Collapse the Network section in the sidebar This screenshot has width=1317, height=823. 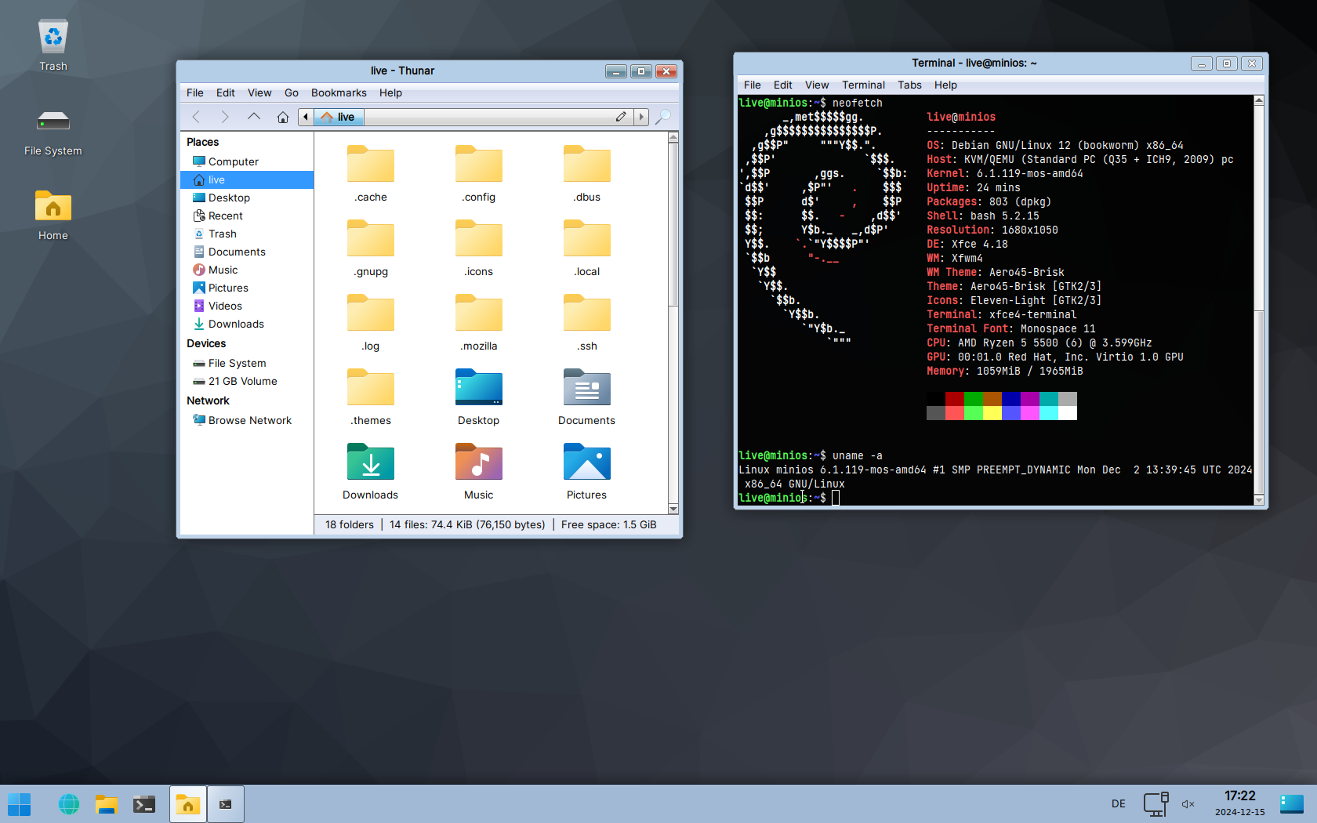pos(208,401)
